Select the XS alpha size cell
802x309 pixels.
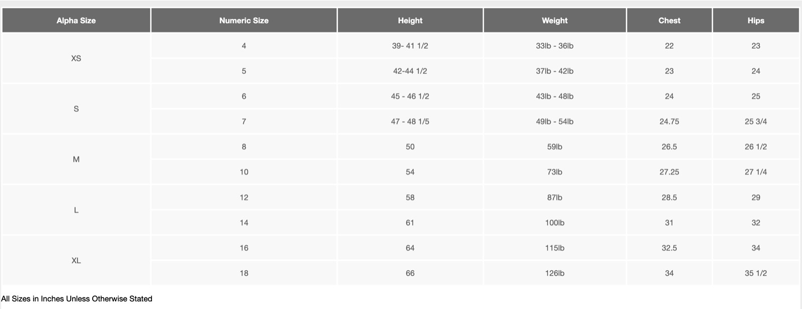(x=76, y=58)
